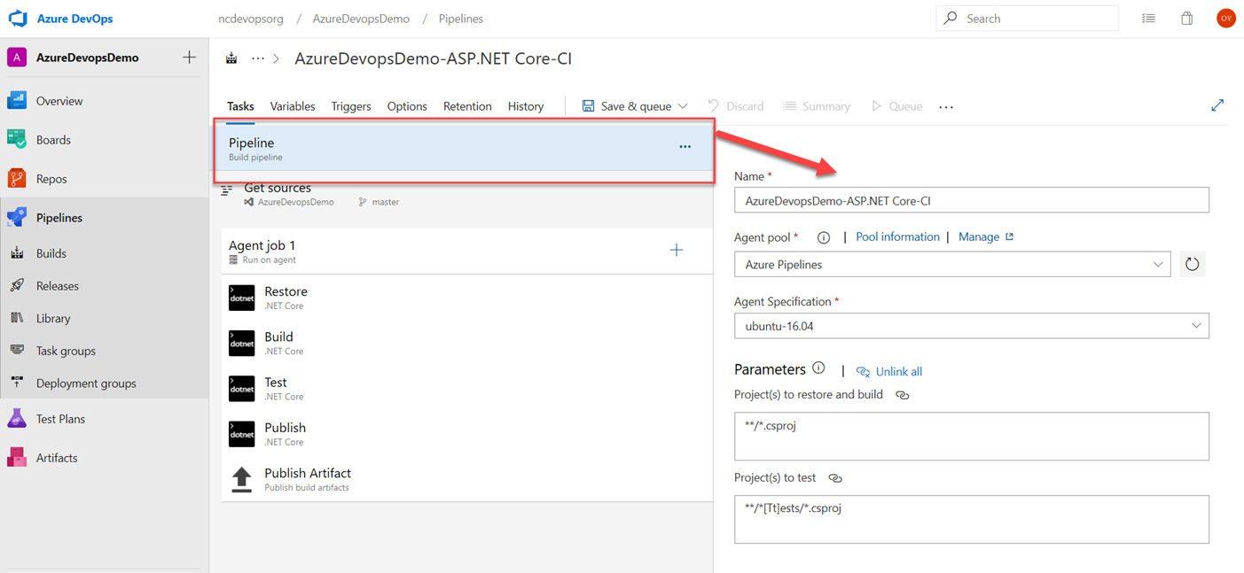The image size is (1244, 573).
Task: Select the Restore dotnet task
Action: 466,298
